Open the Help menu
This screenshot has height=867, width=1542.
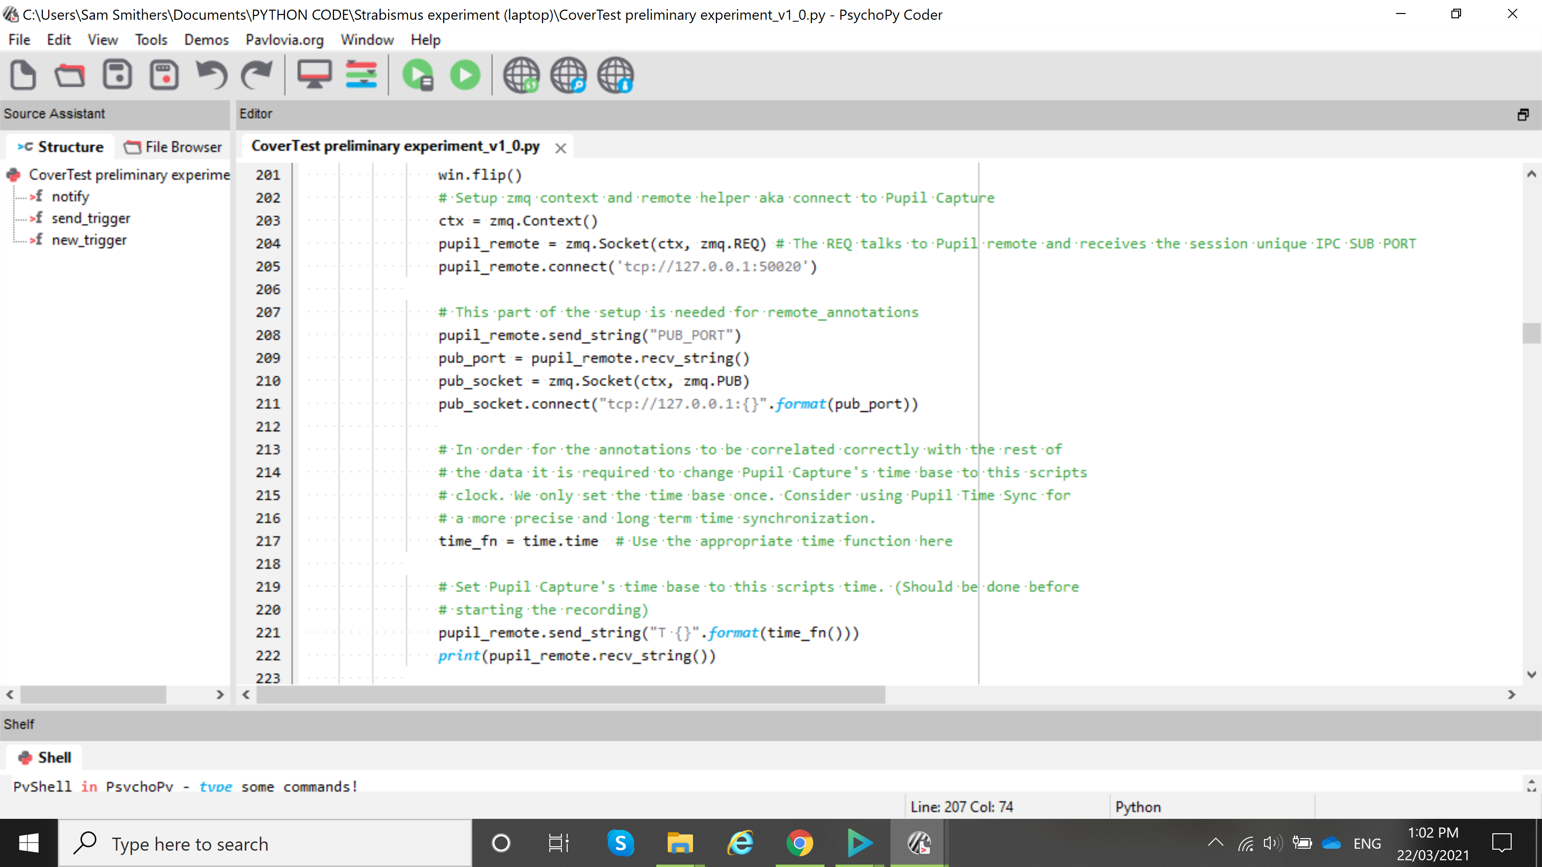(425, 39)
